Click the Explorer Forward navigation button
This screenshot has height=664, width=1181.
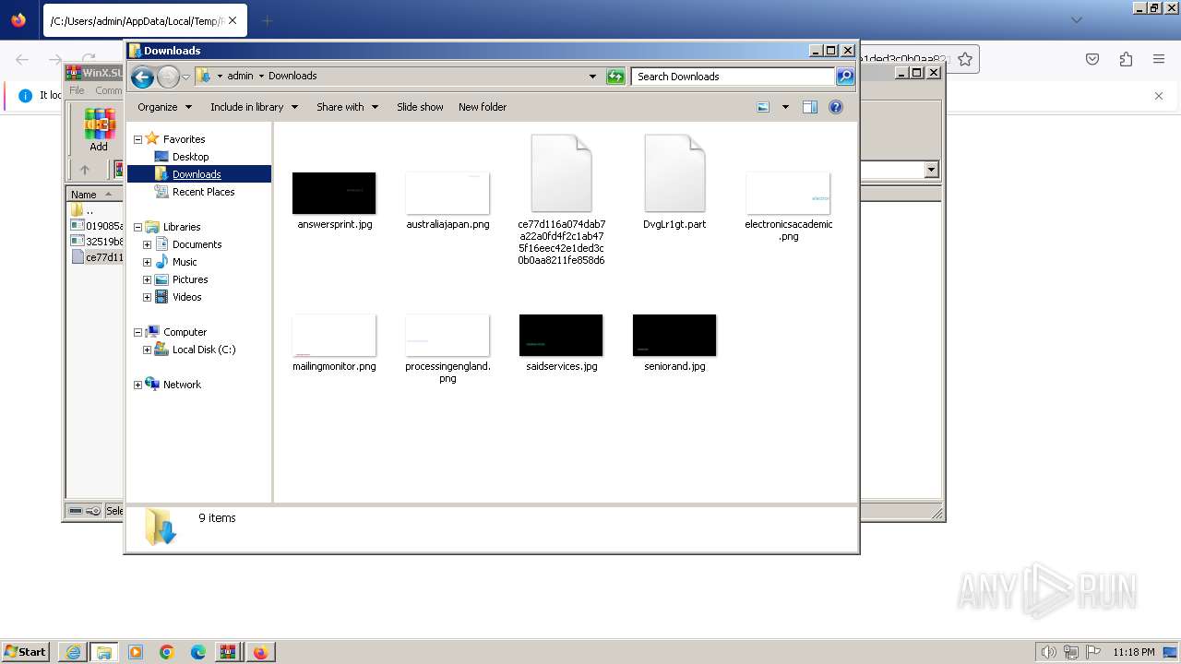click(168, 77)
